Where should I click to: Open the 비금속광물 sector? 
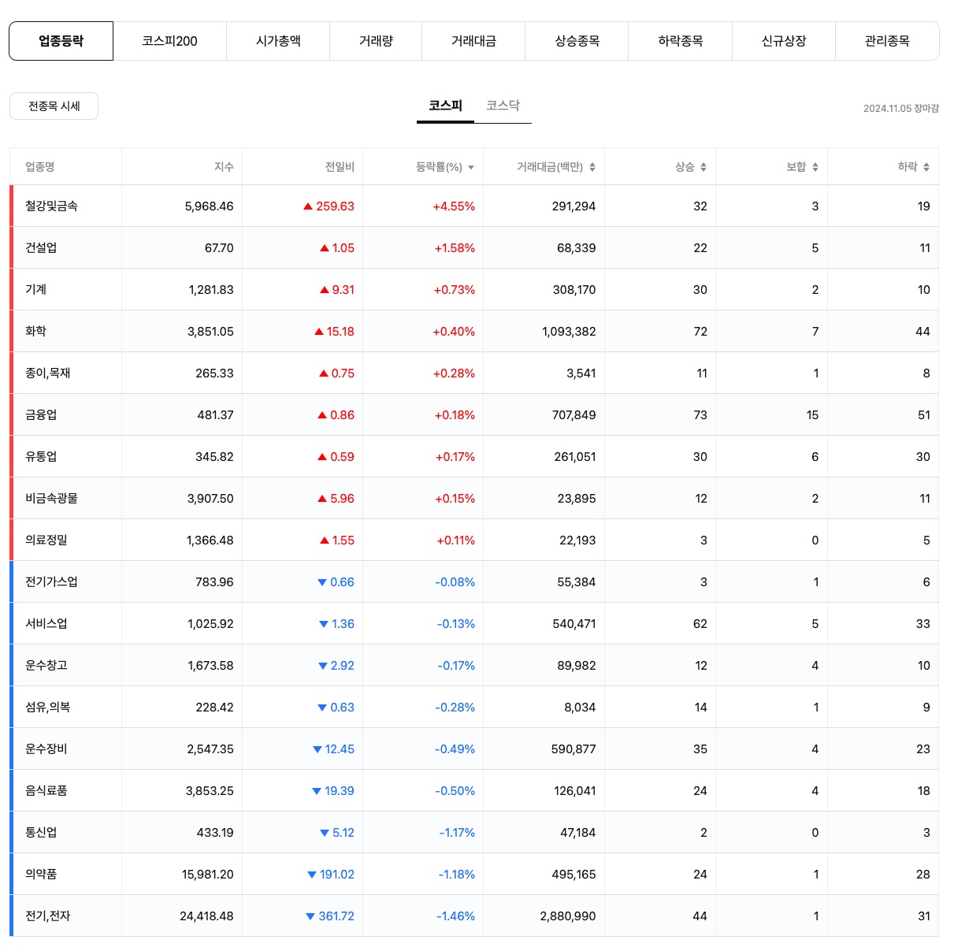tap(51, 498)
